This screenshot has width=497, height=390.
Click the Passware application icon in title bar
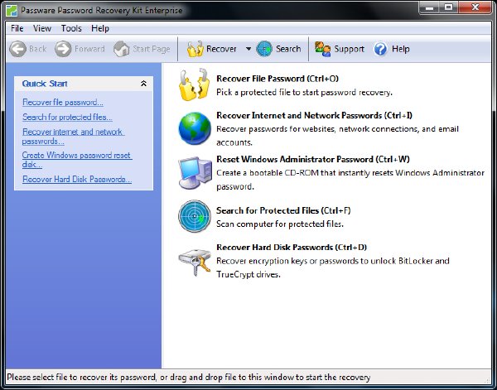point(12,11)
